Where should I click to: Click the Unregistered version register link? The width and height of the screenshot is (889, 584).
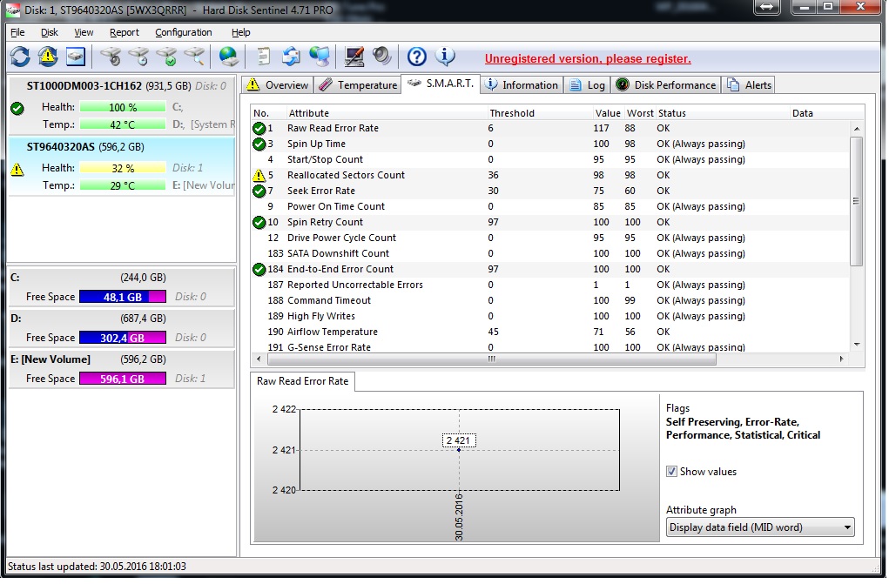[x=588, y=59]
